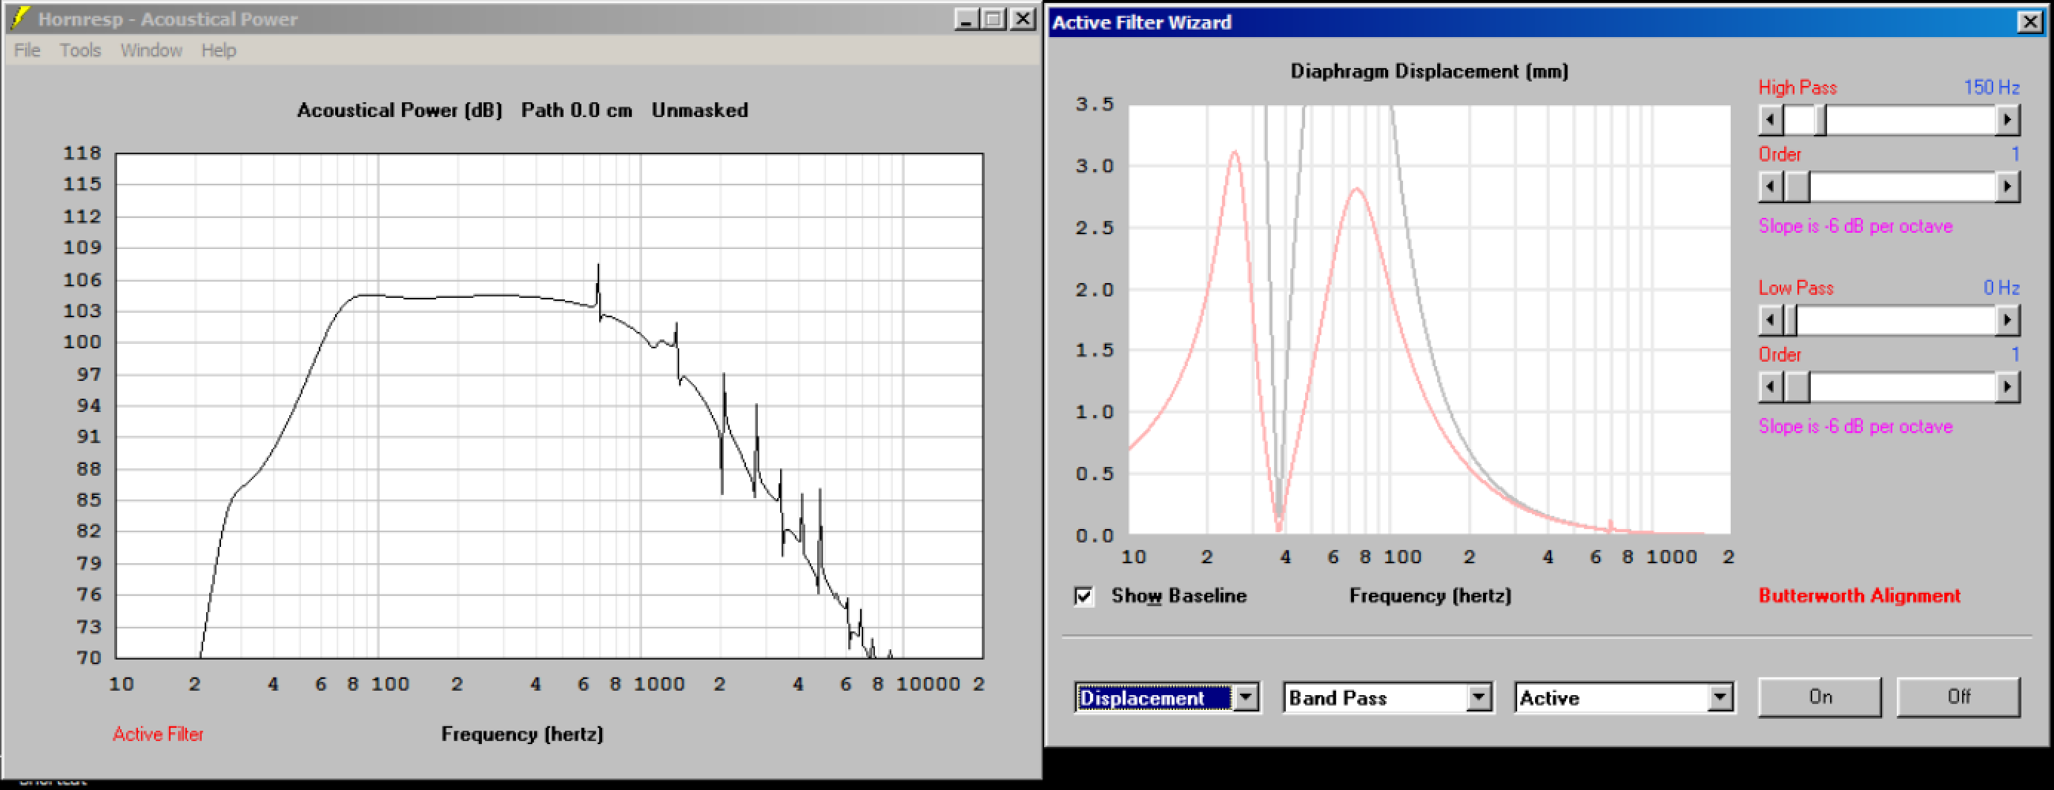2054x790 pixels.
Task: Click the High Pass Order slider thumb
Action: (1797, 187)
